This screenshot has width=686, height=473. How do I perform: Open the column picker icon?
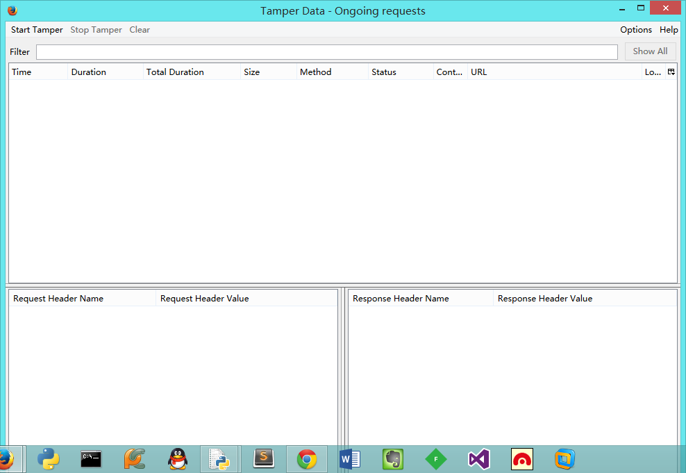pyautogui.click(x=671, y=72)
